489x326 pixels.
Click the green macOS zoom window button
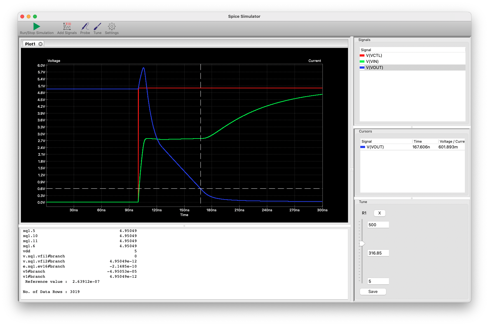coord(35,17)
